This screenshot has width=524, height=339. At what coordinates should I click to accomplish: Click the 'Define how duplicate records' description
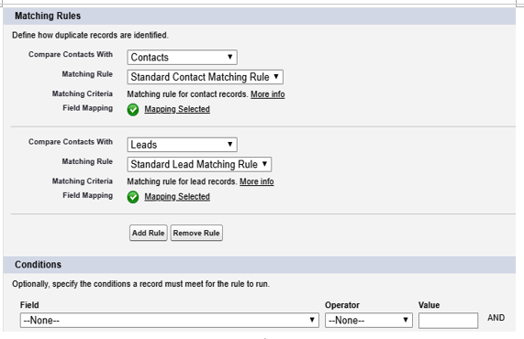point(90,35)
